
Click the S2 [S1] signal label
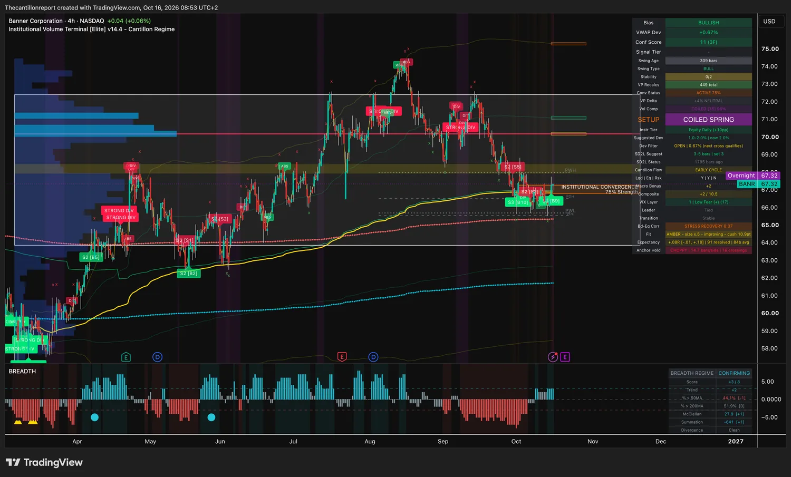click(x=185, y=240)
